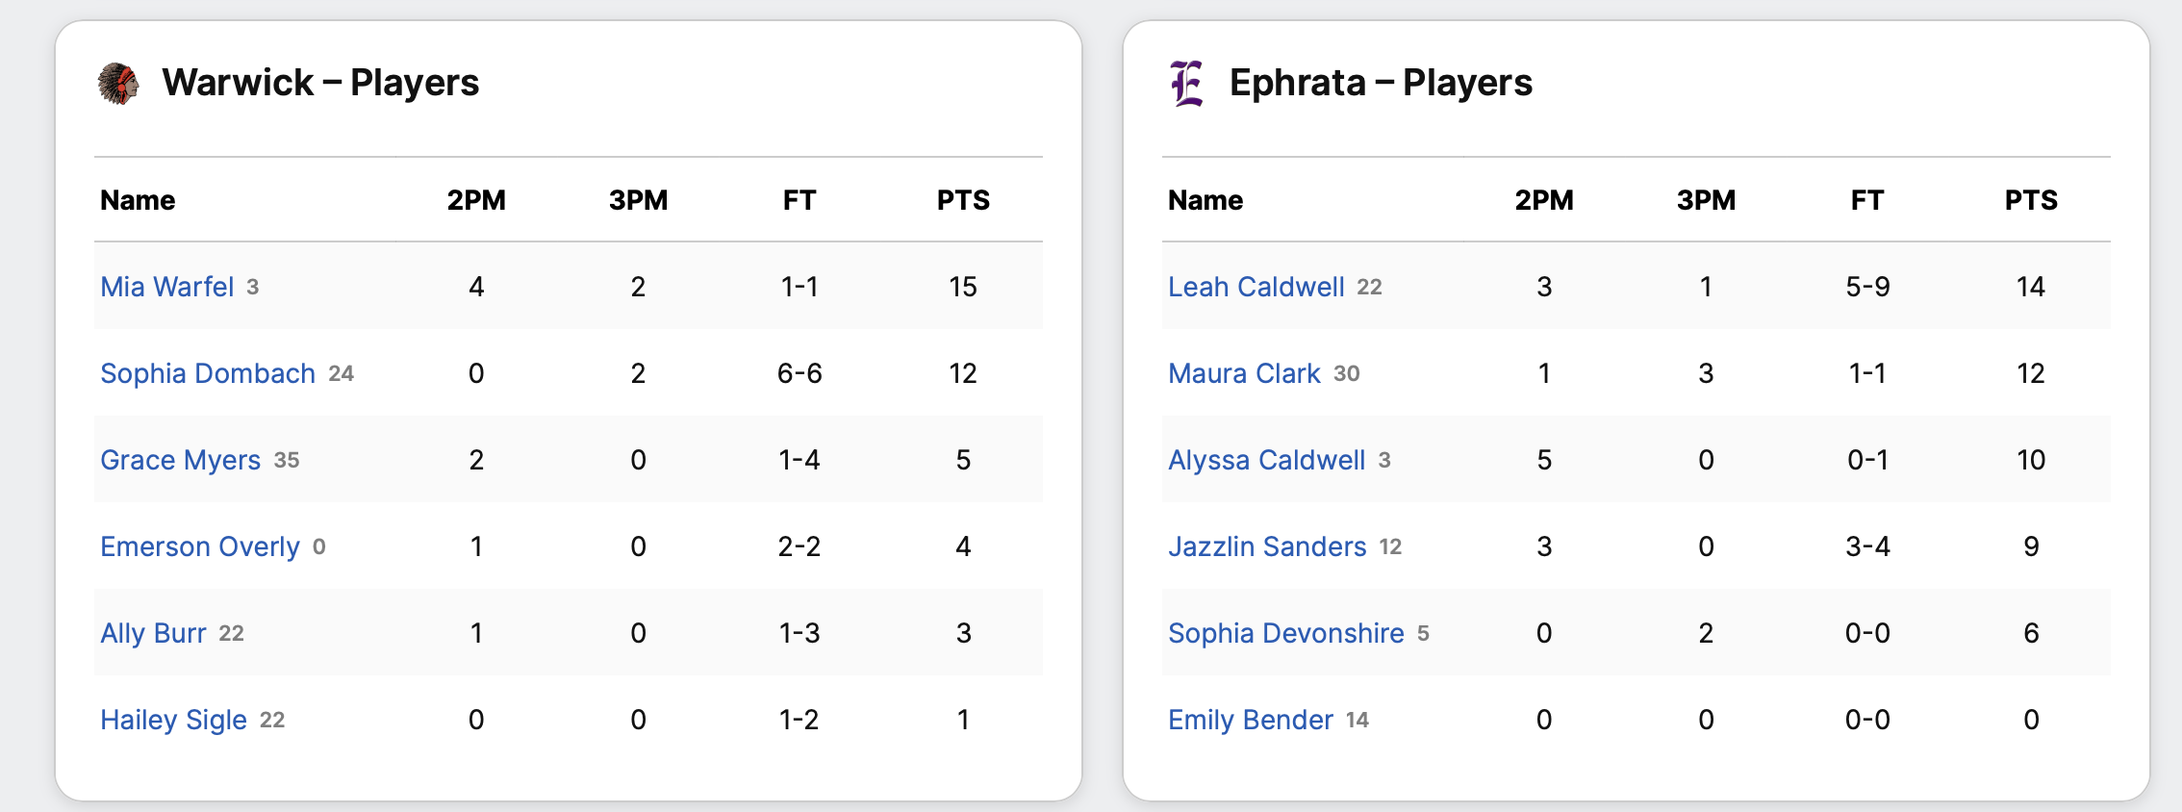Click the Emily Bender link
This screenshot has height=812, width=2182.
point(1250,720)
